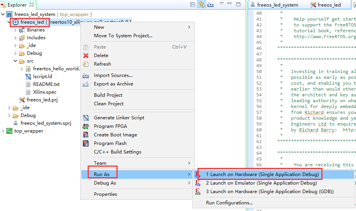Click Delete in context menu
Image resolution: width=356 pixels, height=211 pixels.
click(137, 56)
